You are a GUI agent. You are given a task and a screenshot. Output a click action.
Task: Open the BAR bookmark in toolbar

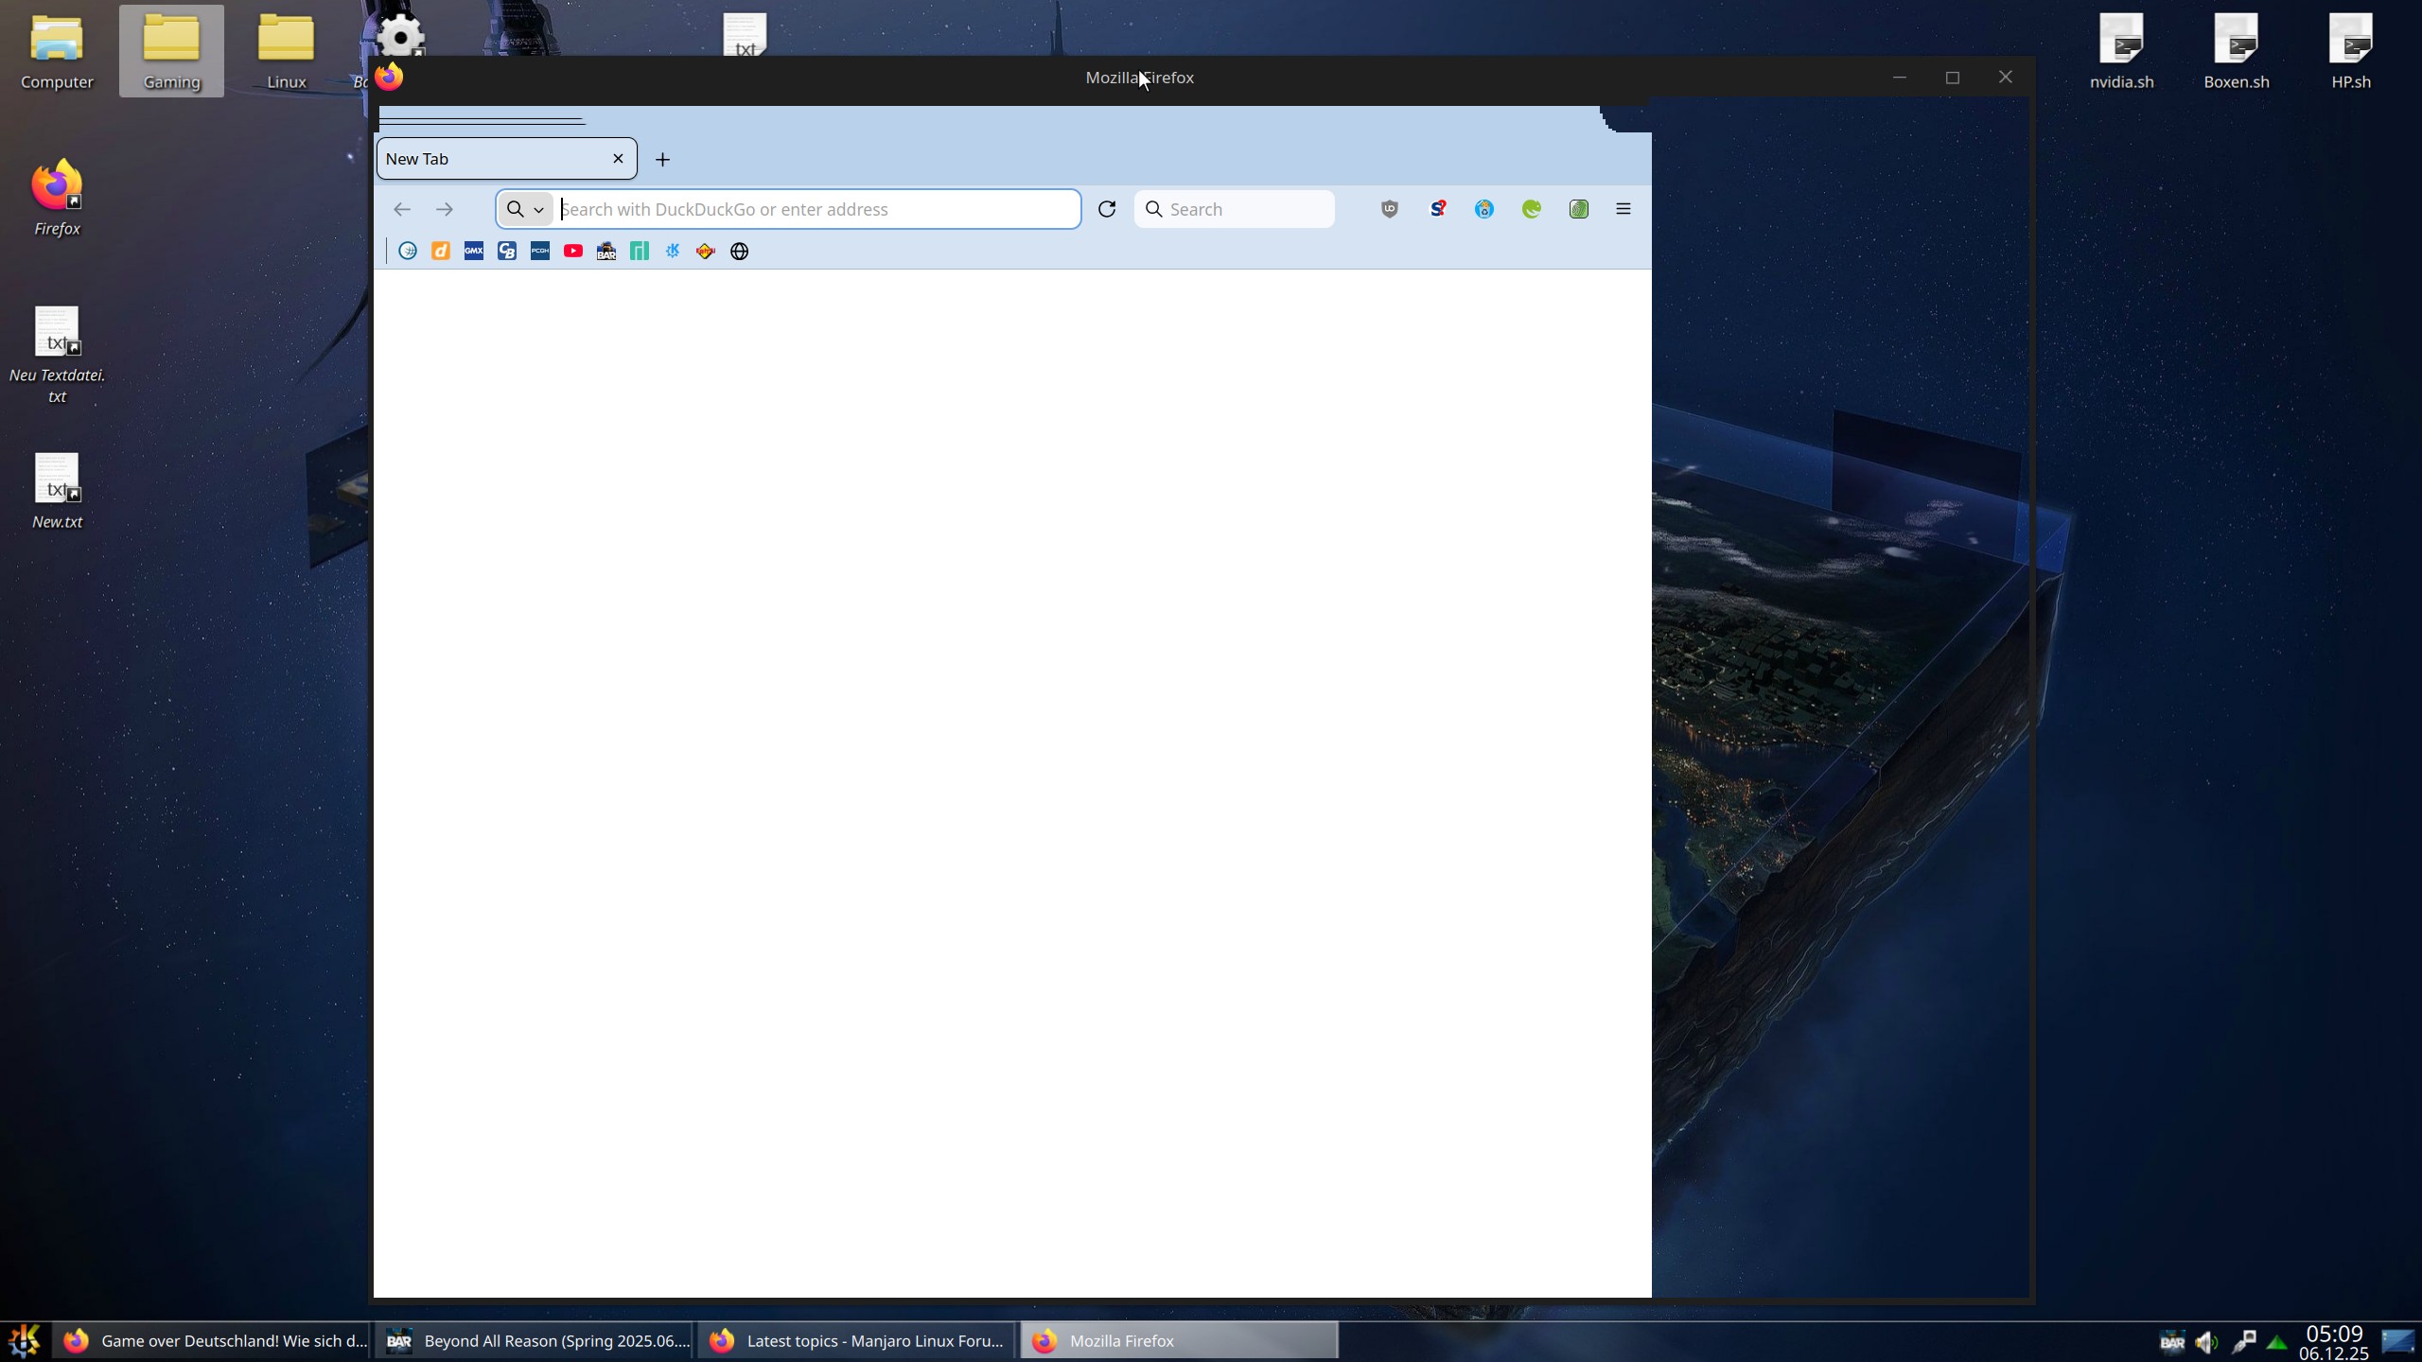[606, 251]
